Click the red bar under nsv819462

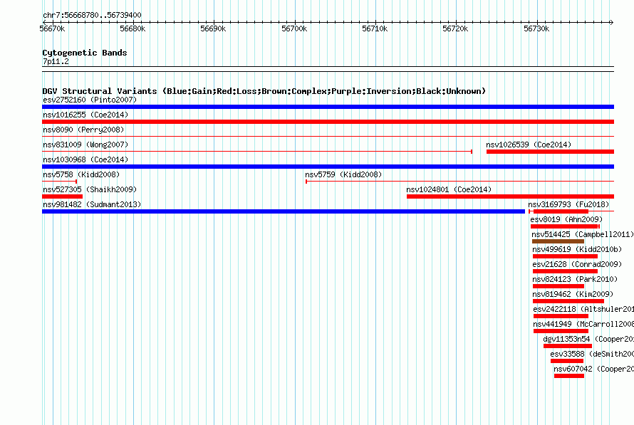pyautogui.click(x=568, y=301)
